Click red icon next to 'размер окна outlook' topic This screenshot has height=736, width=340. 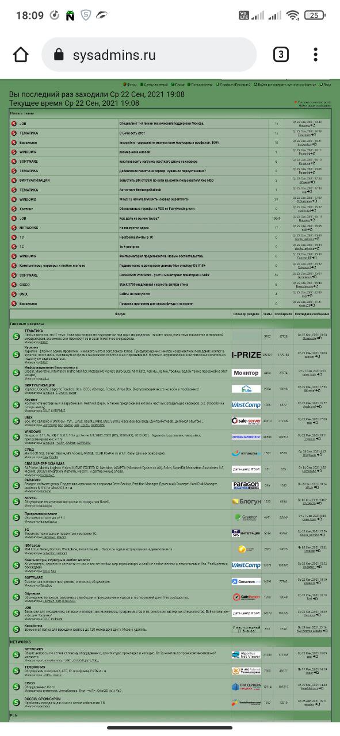point(14,152)
